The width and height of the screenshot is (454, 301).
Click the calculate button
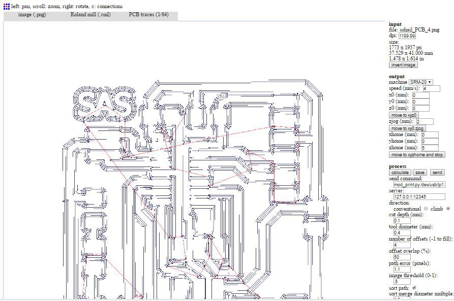pyautogui.click(x=400, y=173)
